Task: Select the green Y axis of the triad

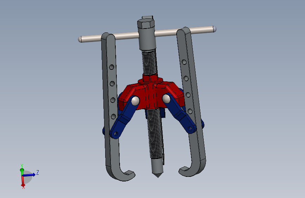Action: coord(22,170)
